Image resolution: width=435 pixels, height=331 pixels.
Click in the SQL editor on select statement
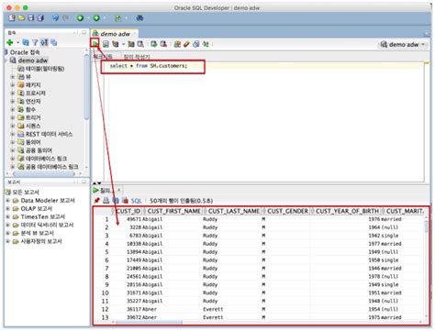149,66
